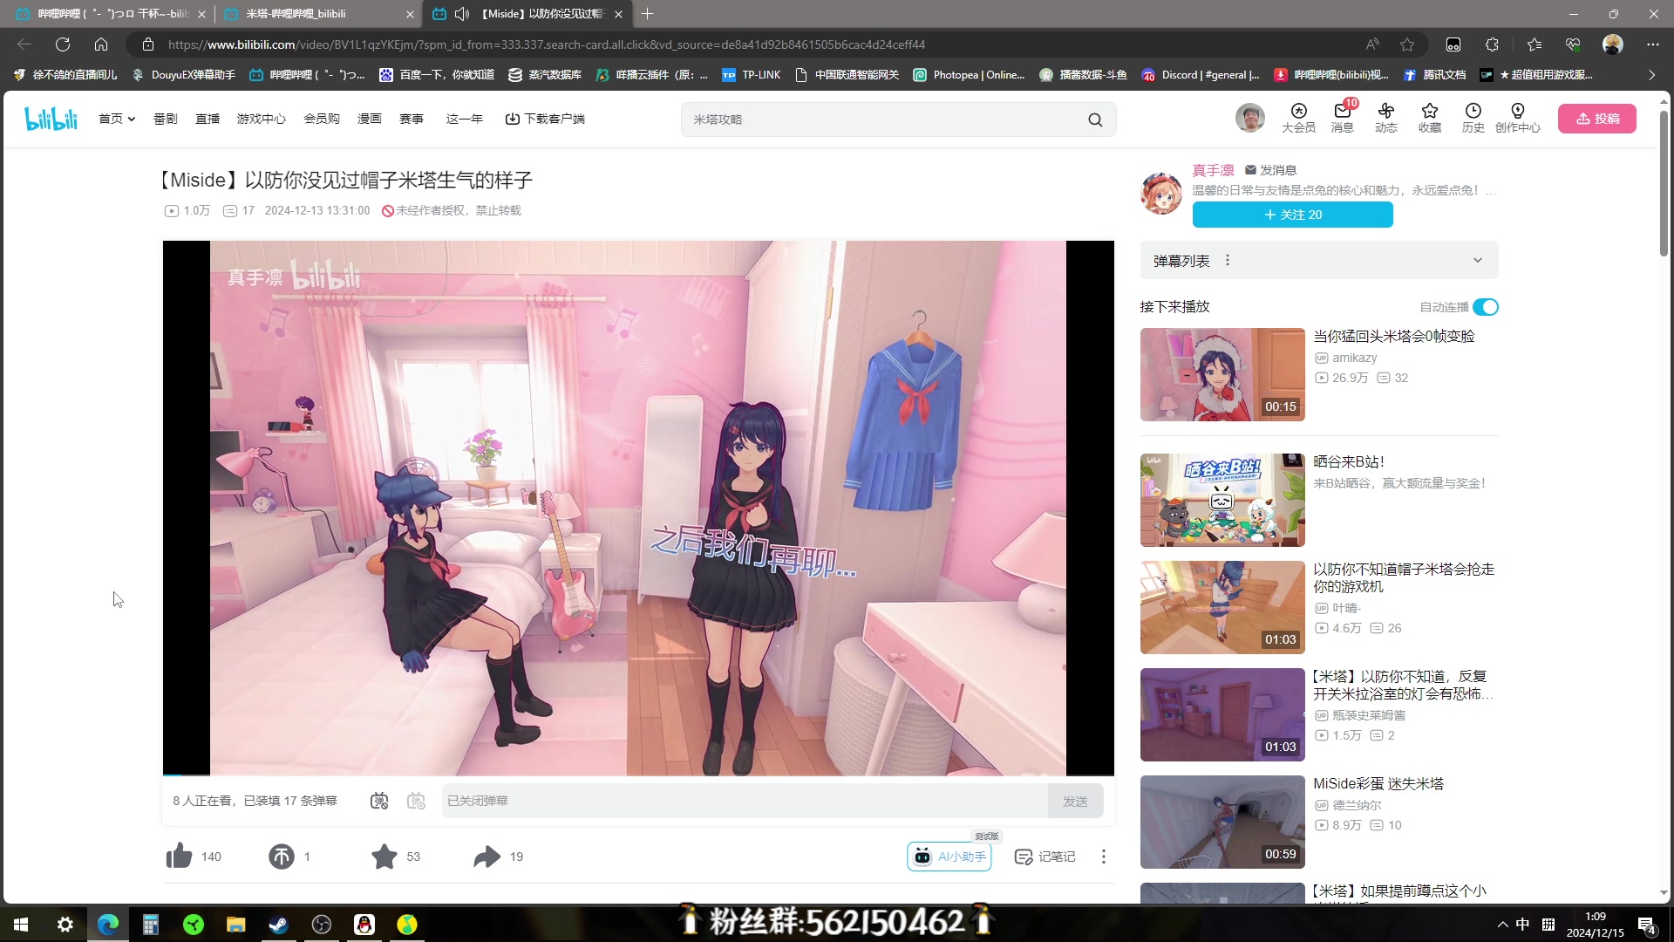Open the browser settings ellipsis menu
1674x942 pixels.
point(1653,44)
